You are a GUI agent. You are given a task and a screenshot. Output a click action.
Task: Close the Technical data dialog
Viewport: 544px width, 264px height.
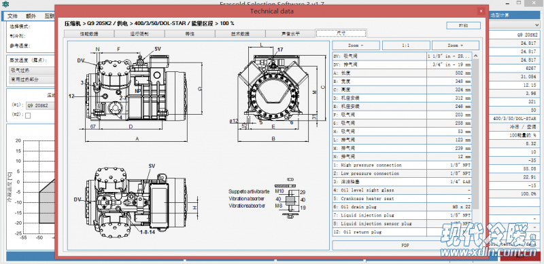pyautogui.click(x=481, y=11)
